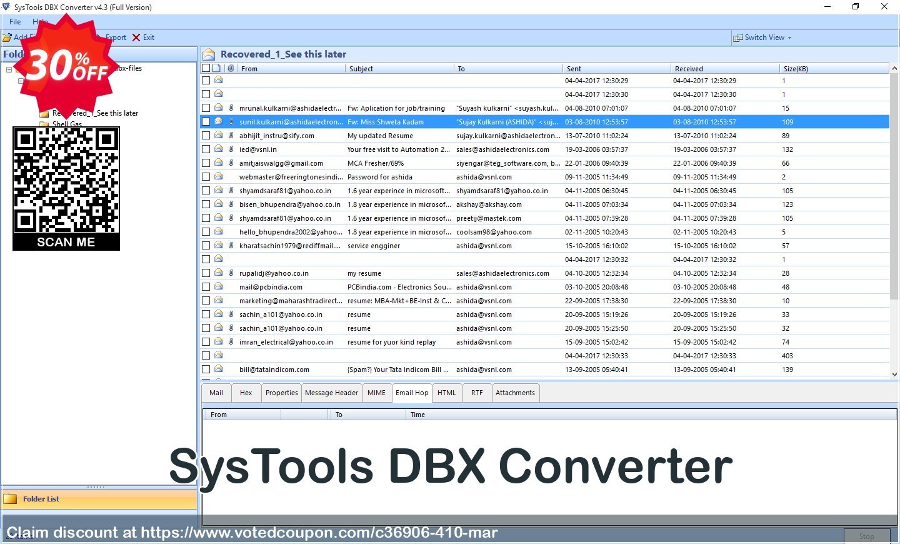Sort by Subject column header
The image size is (900, 544).
[399, 69]
